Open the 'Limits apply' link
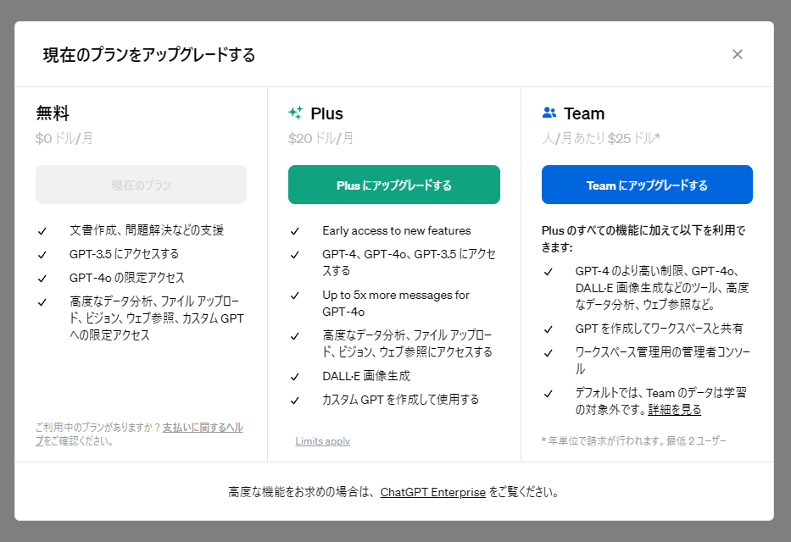 322,440
